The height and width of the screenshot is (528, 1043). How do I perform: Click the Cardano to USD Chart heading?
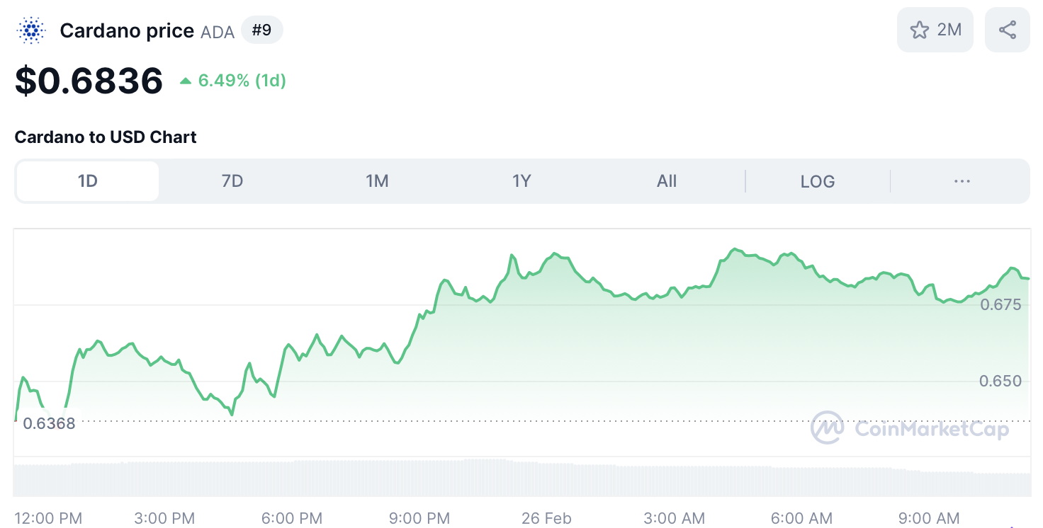(106, 137)
